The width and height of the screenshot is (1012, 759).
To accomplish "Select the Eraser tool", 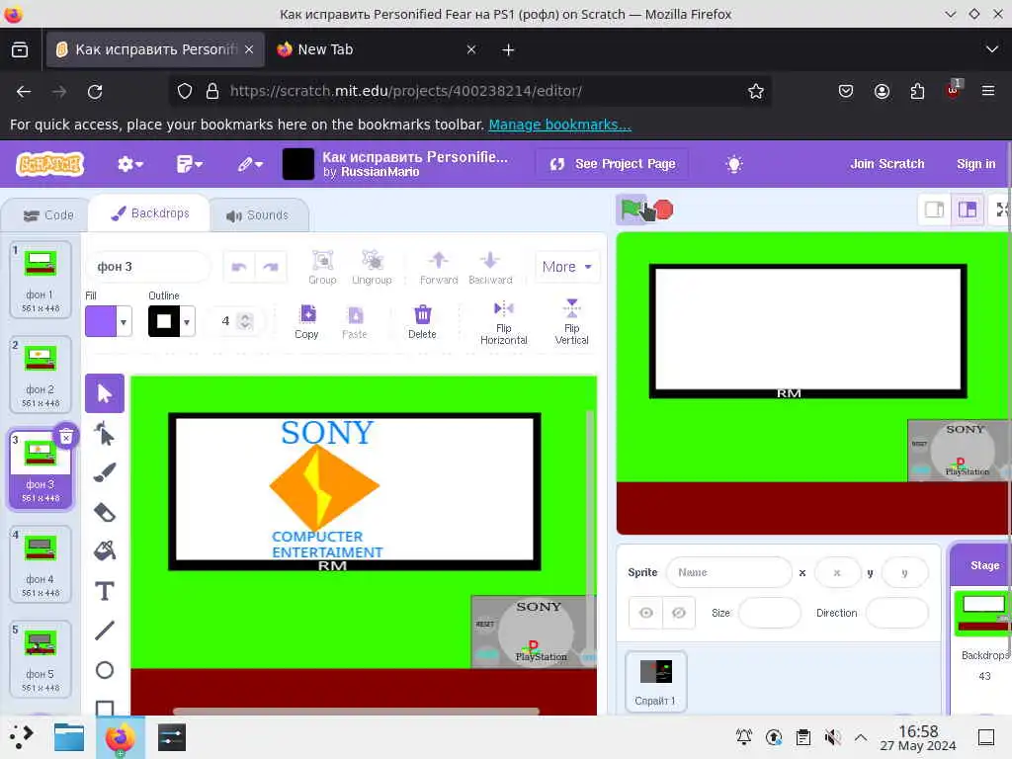I will [105, 513].
